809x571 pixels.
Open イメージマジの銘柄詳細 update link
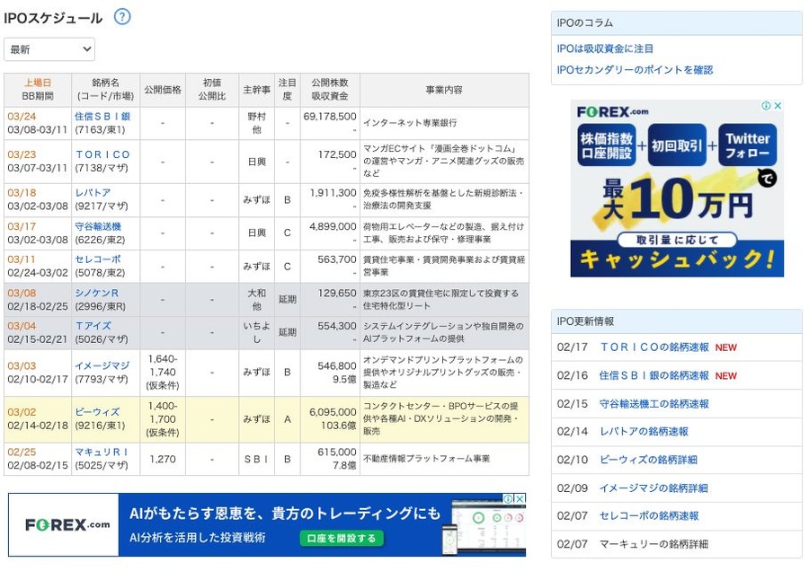653,488
